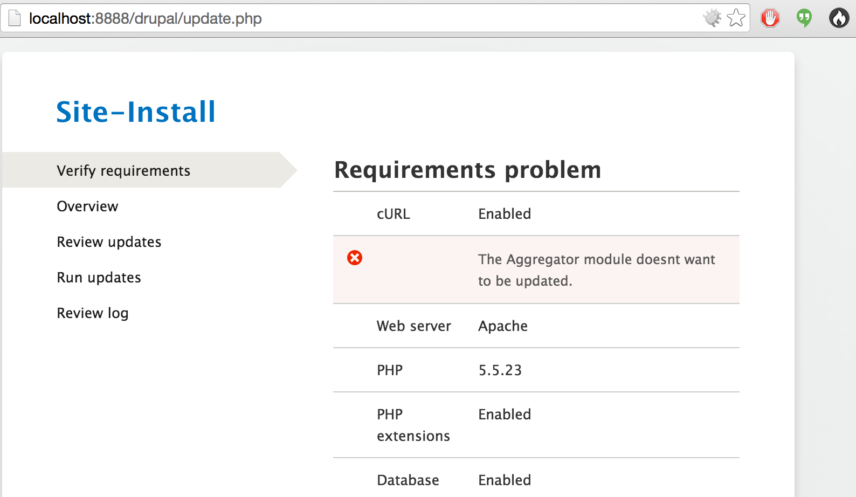
Task: Select the Overview step
Action: click(x=87, y=206)
